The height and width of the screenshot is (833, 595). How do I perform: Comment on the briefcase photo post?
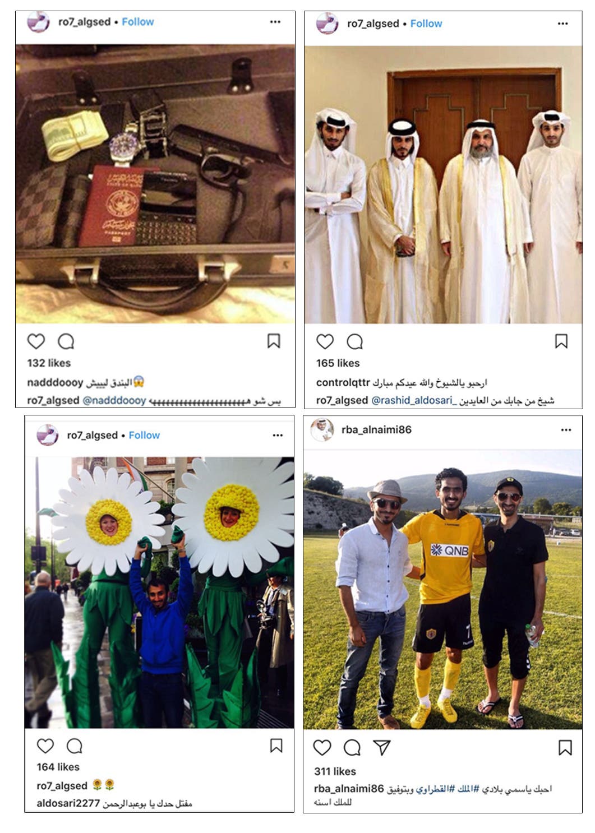66,341
